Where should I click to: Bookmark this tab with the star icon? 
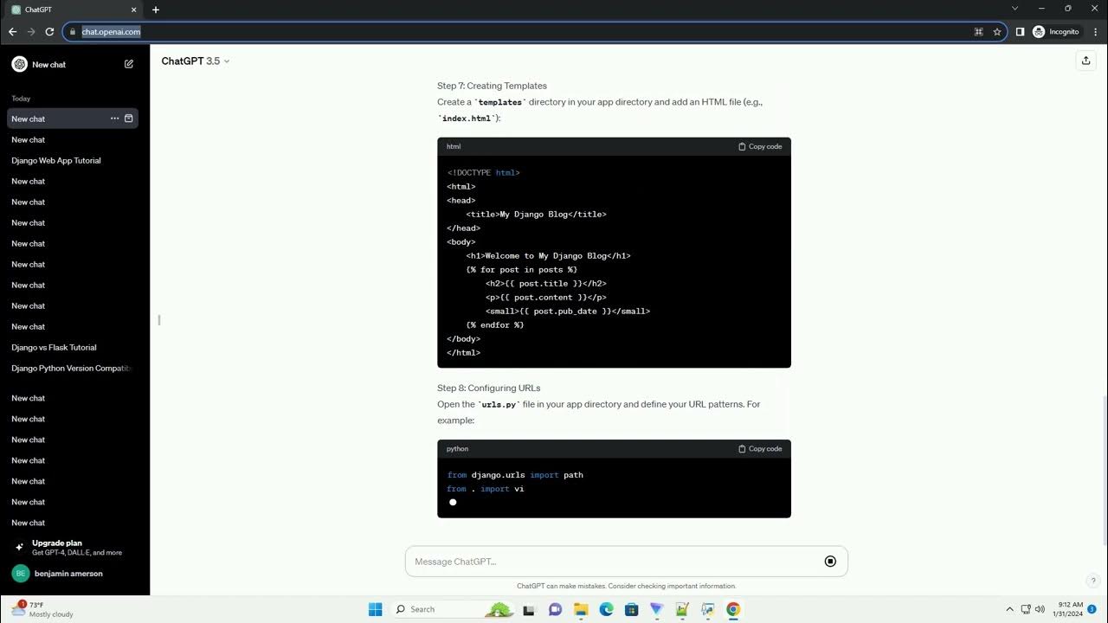(997, 31)
